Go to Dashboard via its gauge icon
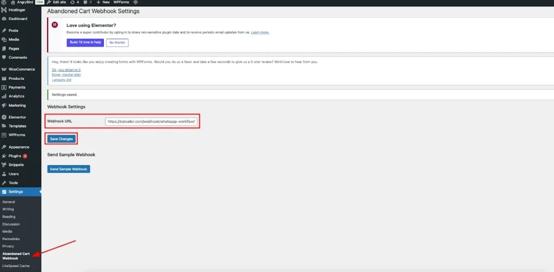The image size is (554, 272). [x=4, y=19]
